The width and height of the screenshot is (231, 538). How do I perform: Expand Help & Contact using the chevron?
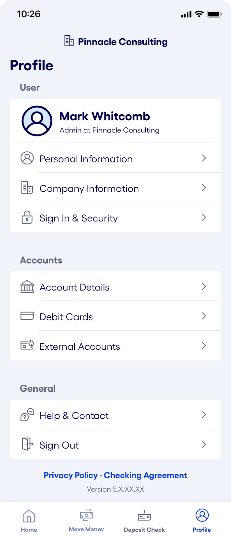(x=204, y=415)
